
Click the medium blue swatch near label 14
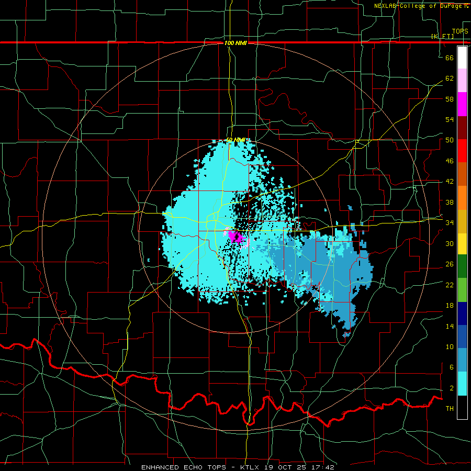pyautogui.click(x=462, y=337)
